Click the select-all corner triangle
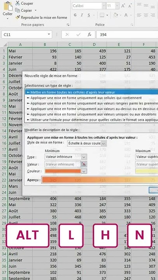 point(5,45)
